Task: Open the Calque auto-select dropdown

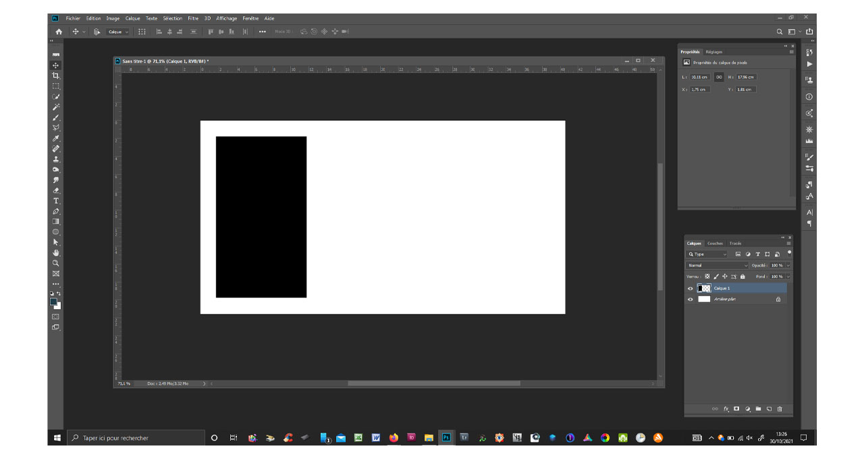Action: pyautogui.click(x=118, y=32)
